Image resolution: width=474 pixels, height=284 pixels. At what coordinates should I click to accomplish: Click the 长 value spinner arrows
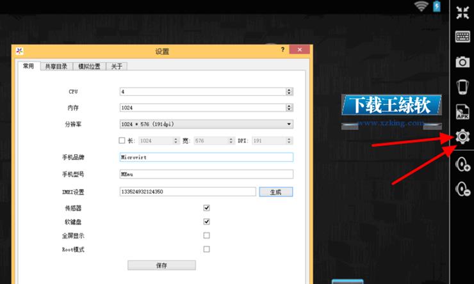click(x=176, y=141)
